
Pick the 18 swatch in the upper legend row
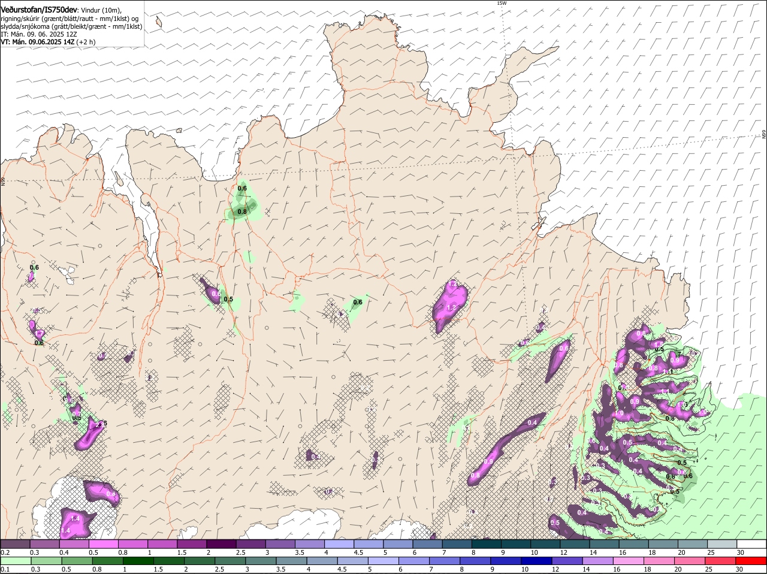(663, 544)
